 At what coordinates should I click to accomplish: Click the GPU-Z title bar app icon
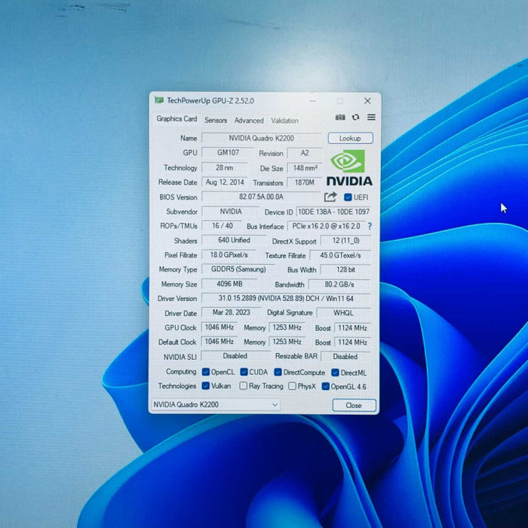pyautogui.click(x=159, y=100)
